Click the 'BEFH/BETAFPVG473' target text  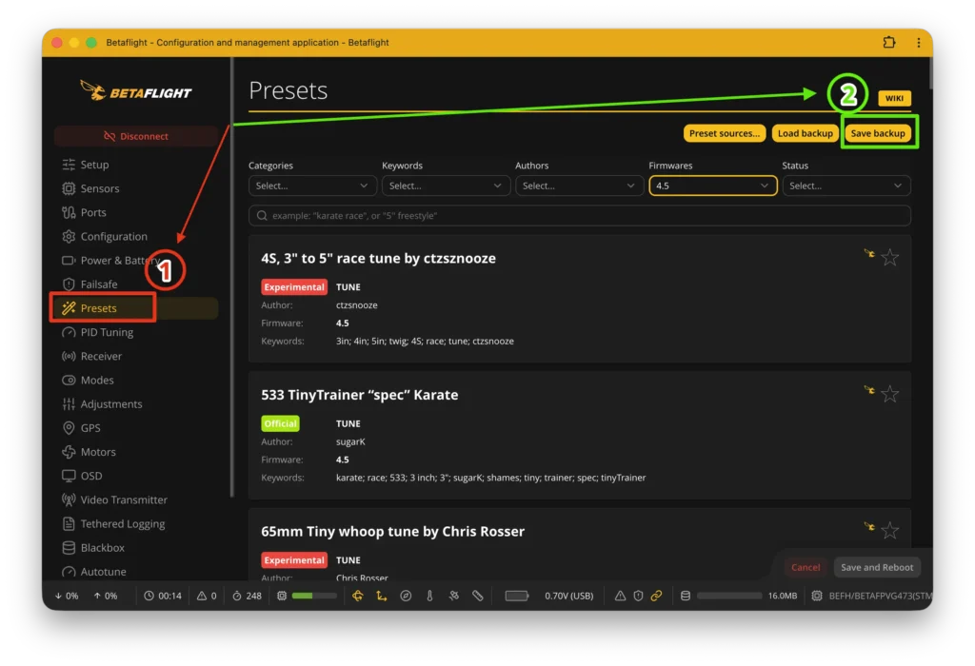click(880, 596)
